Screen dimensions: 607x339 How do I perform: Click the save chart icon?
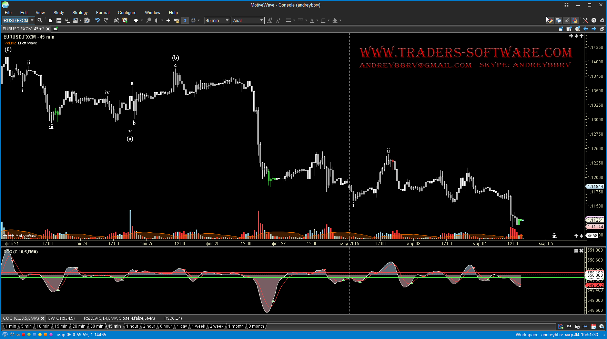pyautogui.click(x=59, y=20)
